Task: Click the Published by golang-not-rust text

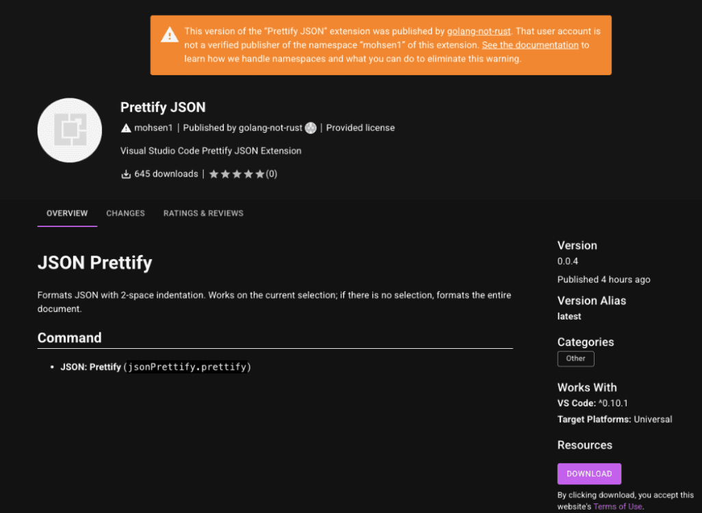Action: point(243,128)
